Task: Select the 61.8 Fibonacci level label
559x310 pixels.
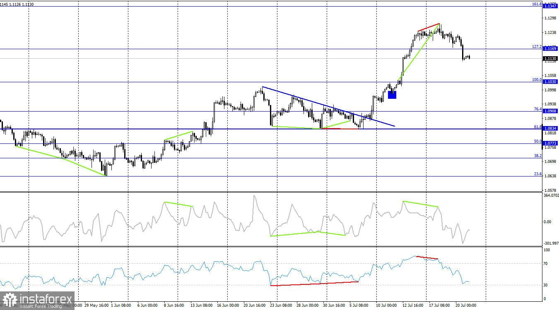Action: (x=538, y=126)
